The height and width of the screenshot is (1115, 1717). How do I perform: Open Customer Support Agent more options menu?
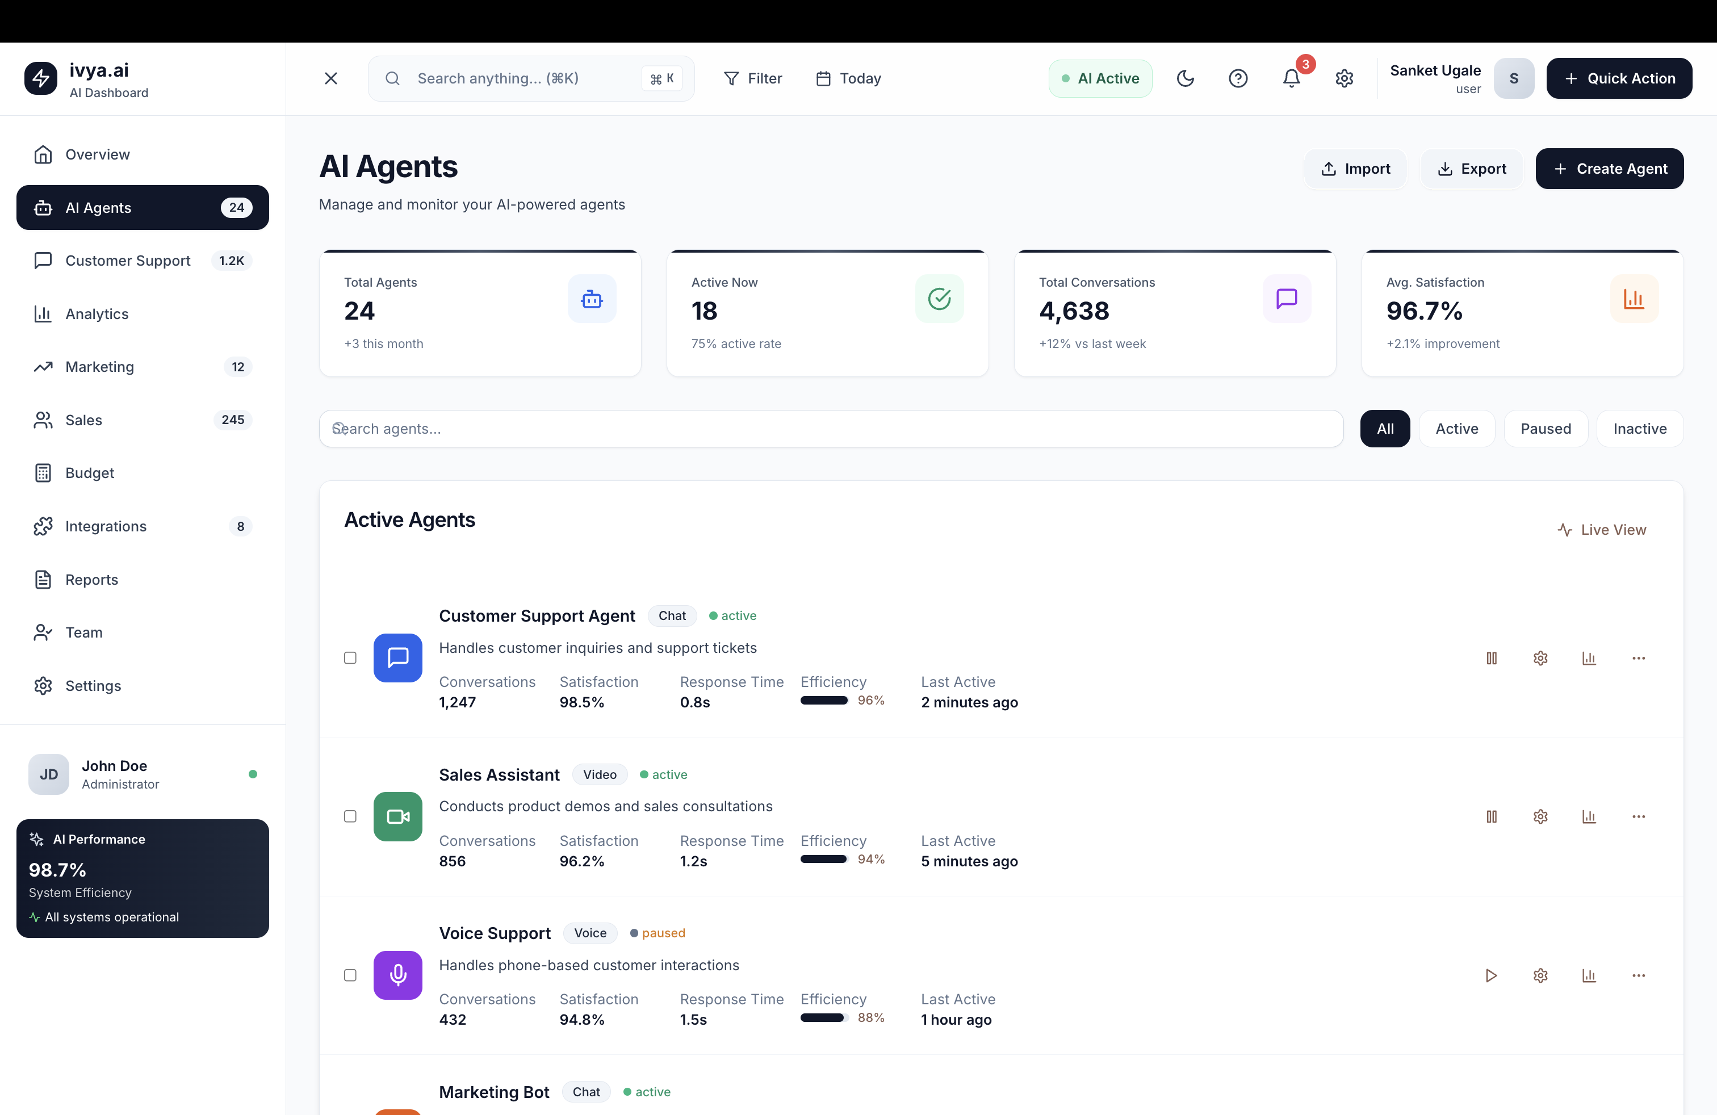coord(1639,658)
